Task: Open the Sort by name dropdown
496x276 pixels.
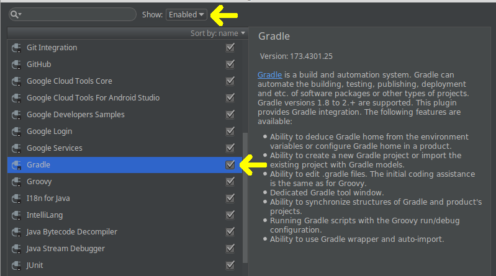Action: 218,33
